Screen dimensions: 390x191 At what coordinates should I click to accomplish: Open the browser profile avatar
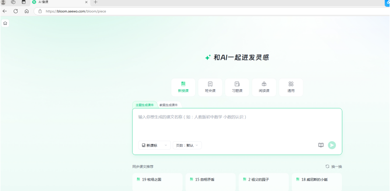[x=4, y=2]
